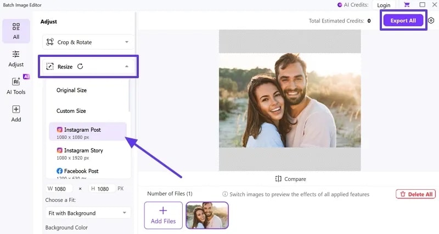
Task: Click the Total Estimated Credits label
Action: point(336,21)
